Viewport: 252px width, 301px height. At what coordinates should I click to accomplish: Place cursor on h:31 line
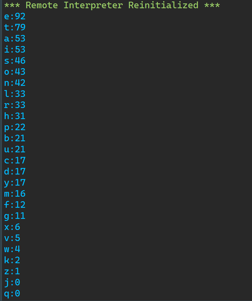click(15, 116)
